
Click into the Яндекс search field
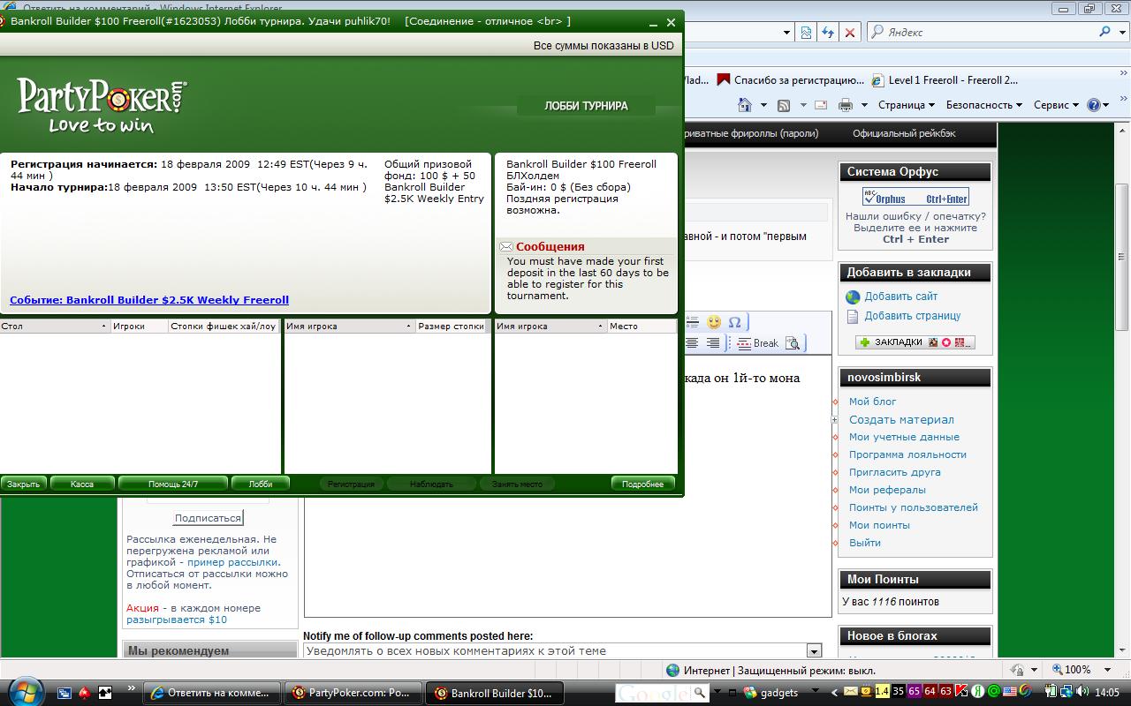click(x=988, y=32)
